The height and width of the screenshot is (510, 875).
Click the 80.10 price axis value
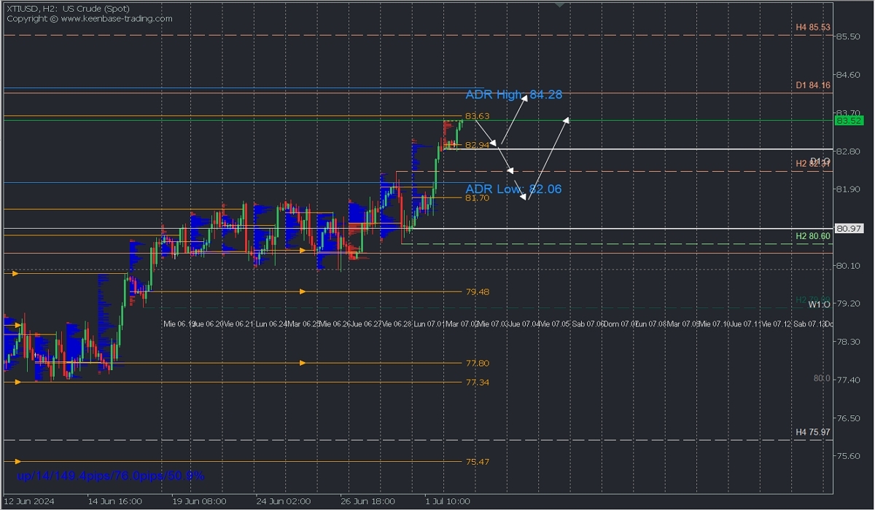(x=849, y=266)
